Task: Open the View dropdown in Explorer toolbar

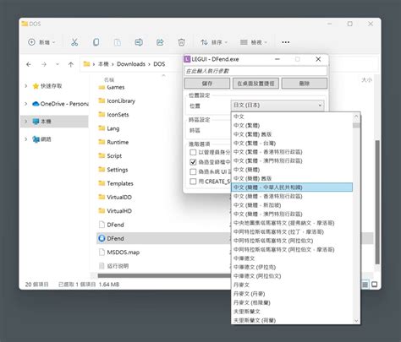Action: pos(253,42)
